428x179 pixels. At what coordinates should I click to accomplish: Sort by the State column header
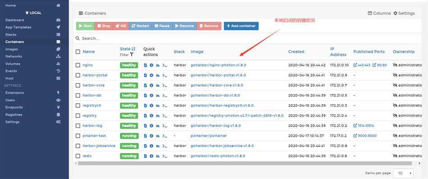coord(128,49)
